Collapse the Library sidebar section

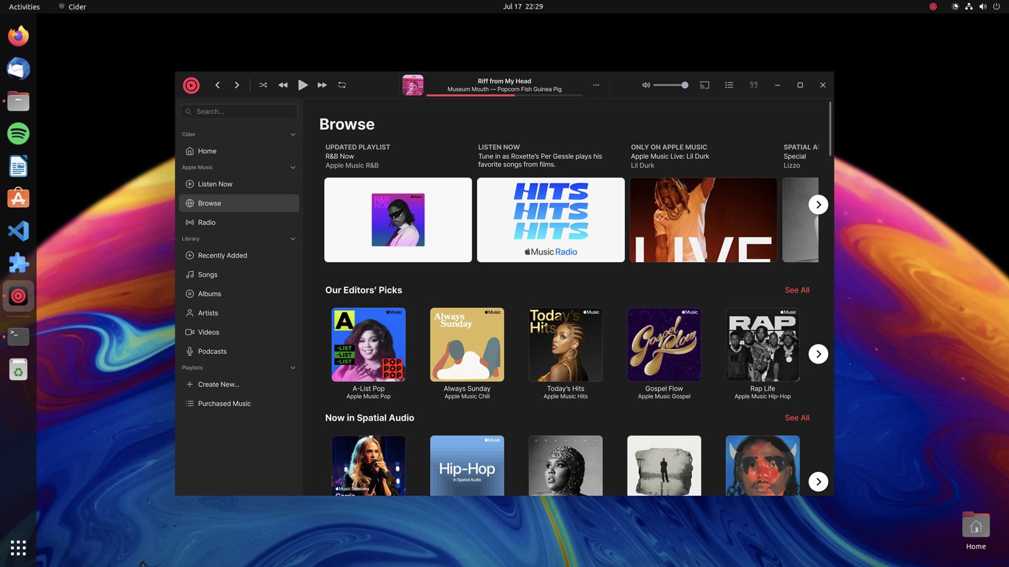click(x=293, y=239)
